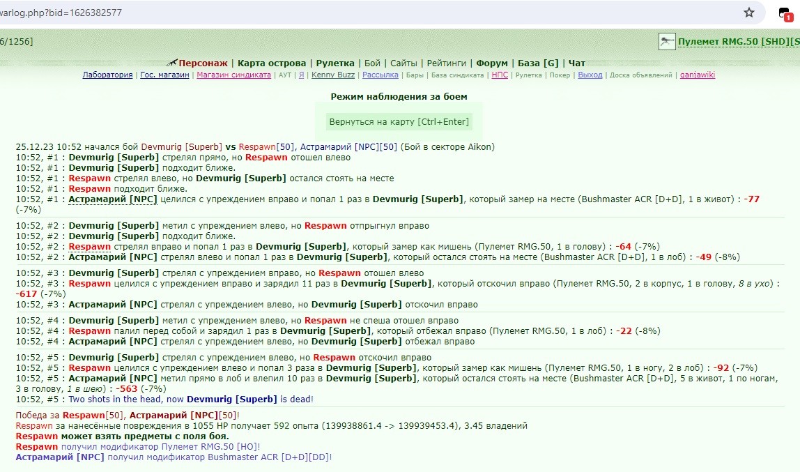
Task: Bookmark this page with the star icon
Action: 748,13
